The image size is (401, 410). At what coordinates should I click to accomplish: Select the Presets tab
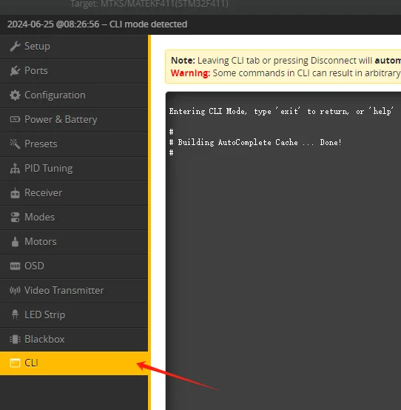pyautogui.click(x=74, y=144)
